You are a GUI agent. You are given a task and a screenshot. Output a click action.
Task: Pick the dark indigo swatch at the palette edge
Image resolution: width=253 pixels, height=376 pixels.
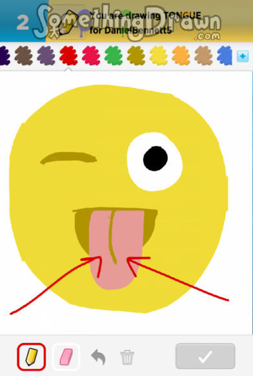tap(5, 56)
